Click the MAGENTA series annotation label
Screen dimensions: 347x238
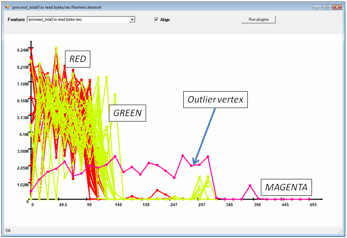point(287,187)
